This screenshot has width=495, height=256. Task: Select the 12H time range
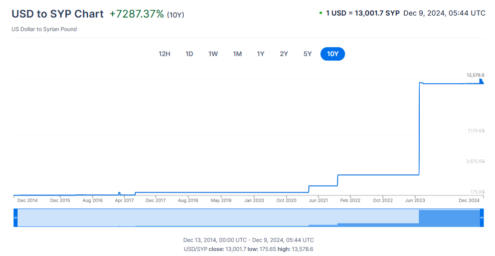(x=164, y=54)
